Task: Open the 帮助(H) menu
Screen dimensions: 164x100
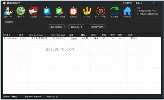Action: (x=139, y=3)
